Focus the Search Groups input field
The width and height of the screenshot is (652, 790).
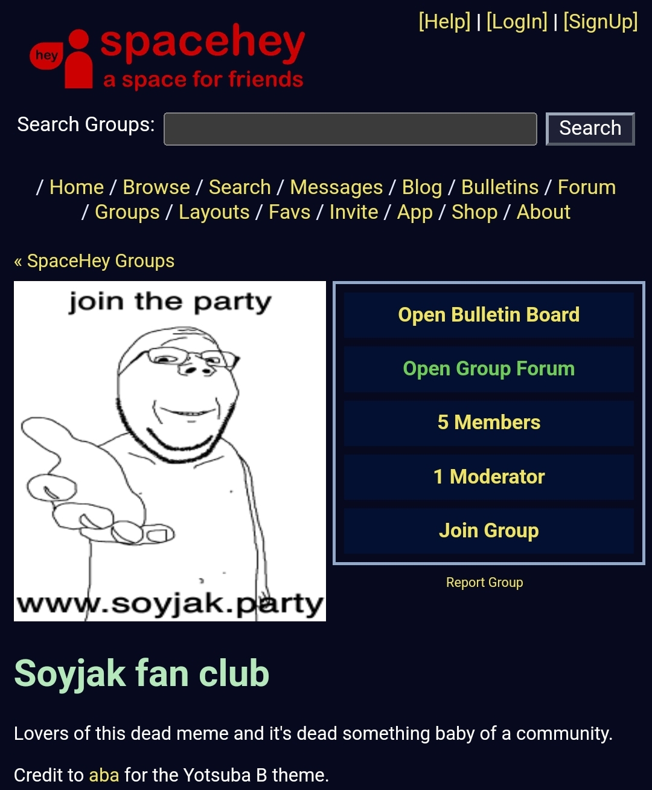click(x=350, y=129)
